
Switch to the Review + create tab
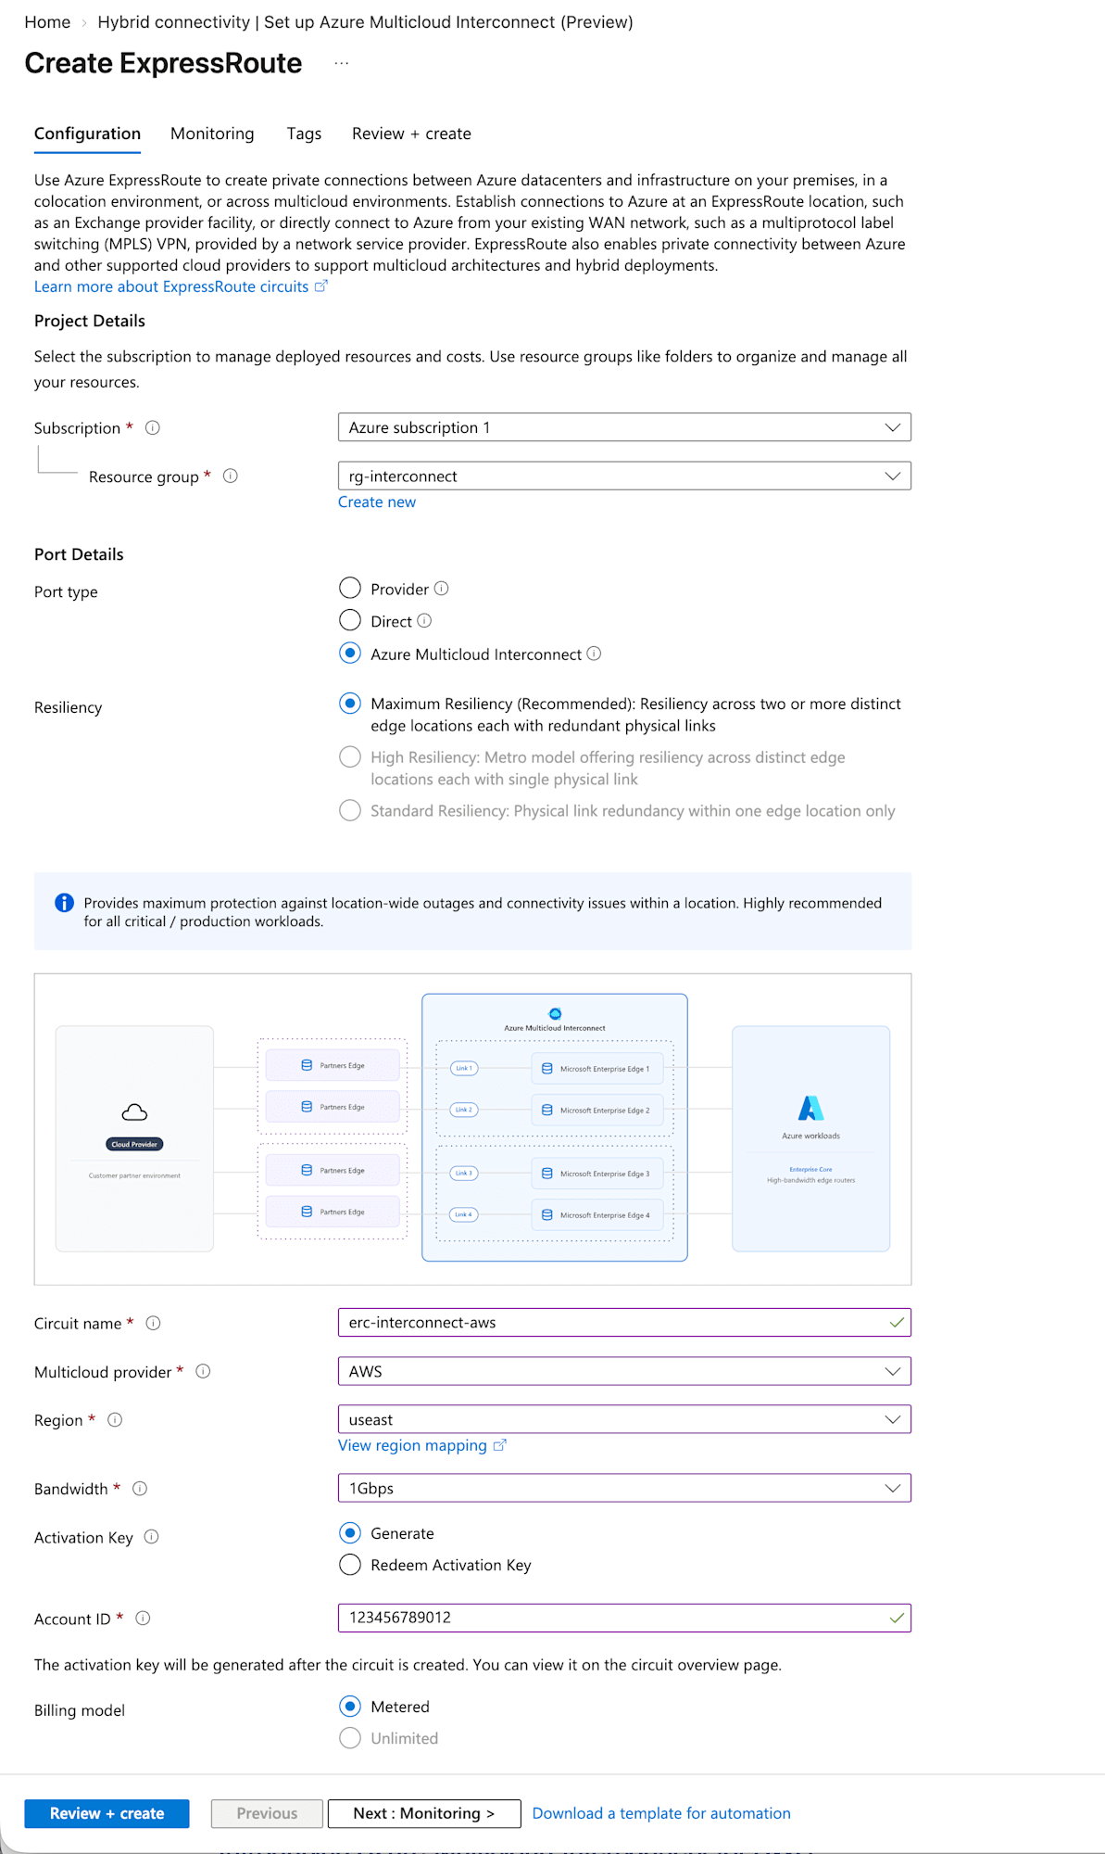pyautogui.click(x=411, y=133)
